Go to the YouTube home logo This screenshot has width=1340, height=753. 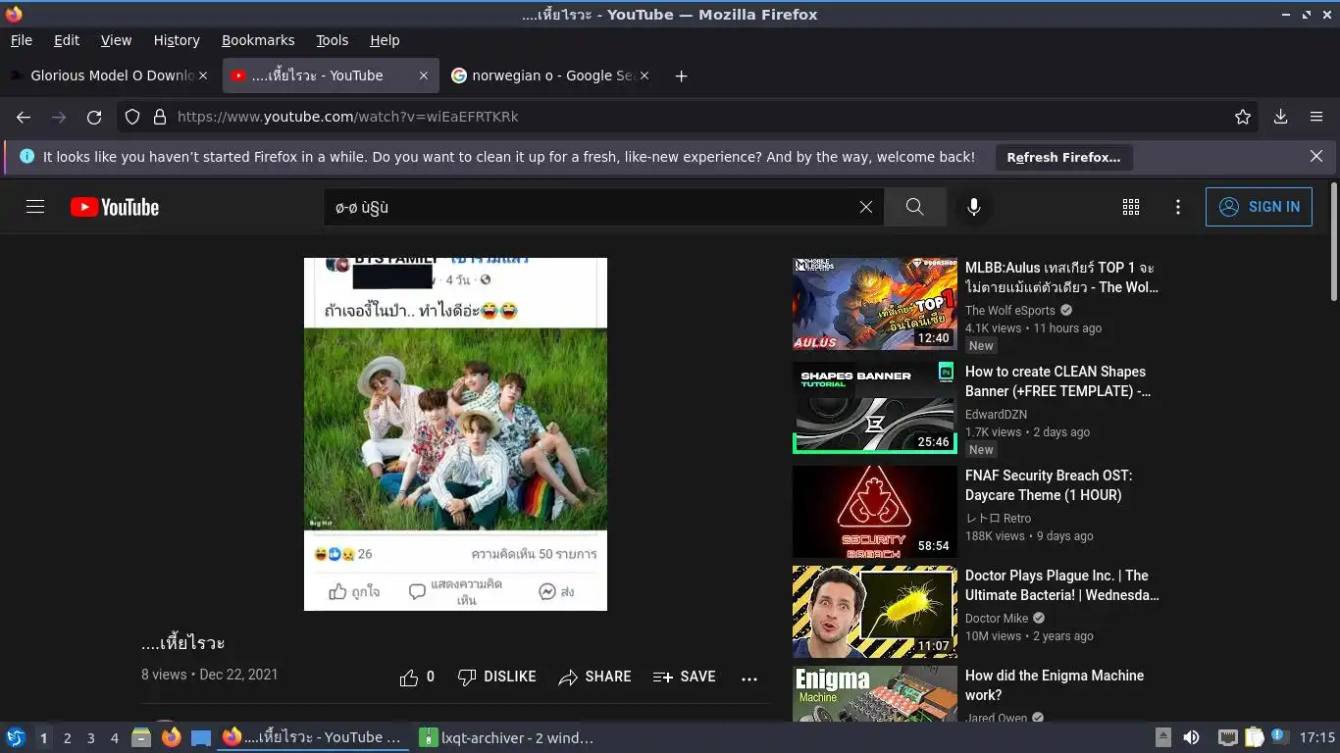click(x=115, y=207)
